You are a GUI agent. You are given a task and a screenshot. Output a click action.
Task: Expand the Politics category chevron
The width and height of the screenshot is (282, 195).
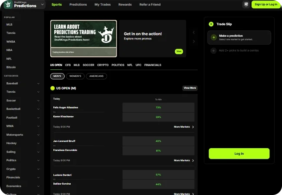[x=38, y=160]
